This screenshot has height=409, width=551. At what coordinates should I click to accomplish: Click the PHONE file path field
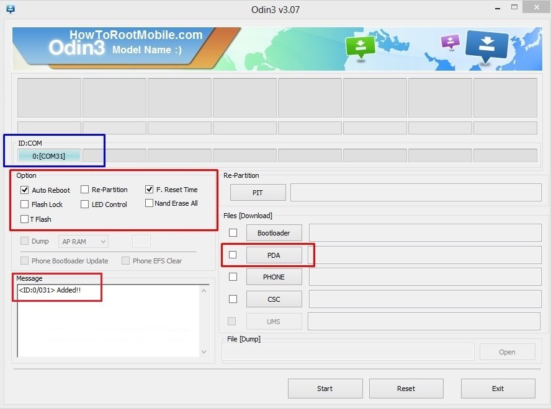point(425,277)
